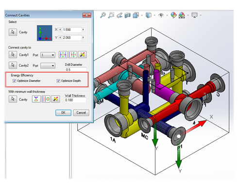
Task: Click the XY coordinate axis preview image
Action: 45,33
